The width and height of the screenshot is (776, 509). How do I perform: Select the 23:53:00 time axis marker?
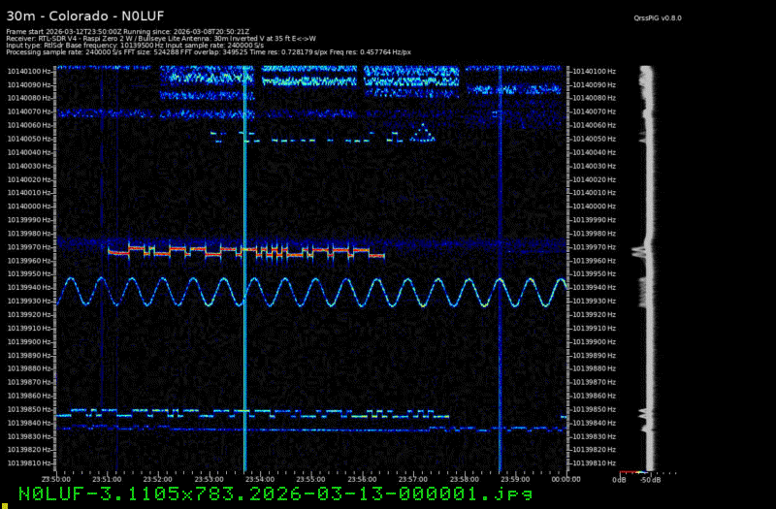pyautogui.click(x=209, y=478)
